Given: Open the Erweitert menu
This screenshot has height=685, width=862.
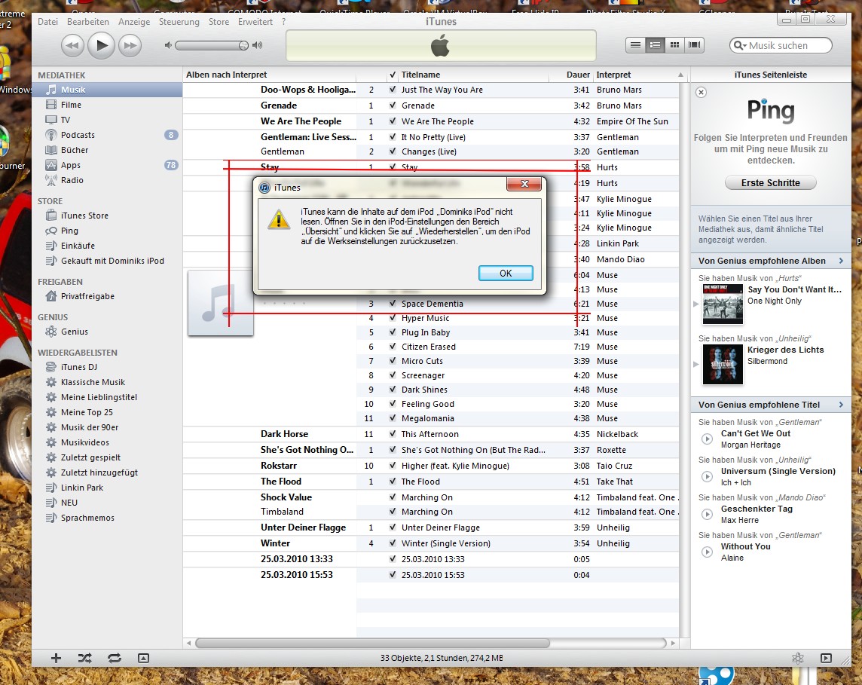Looking at the screenshot, I should coord(255,21).
